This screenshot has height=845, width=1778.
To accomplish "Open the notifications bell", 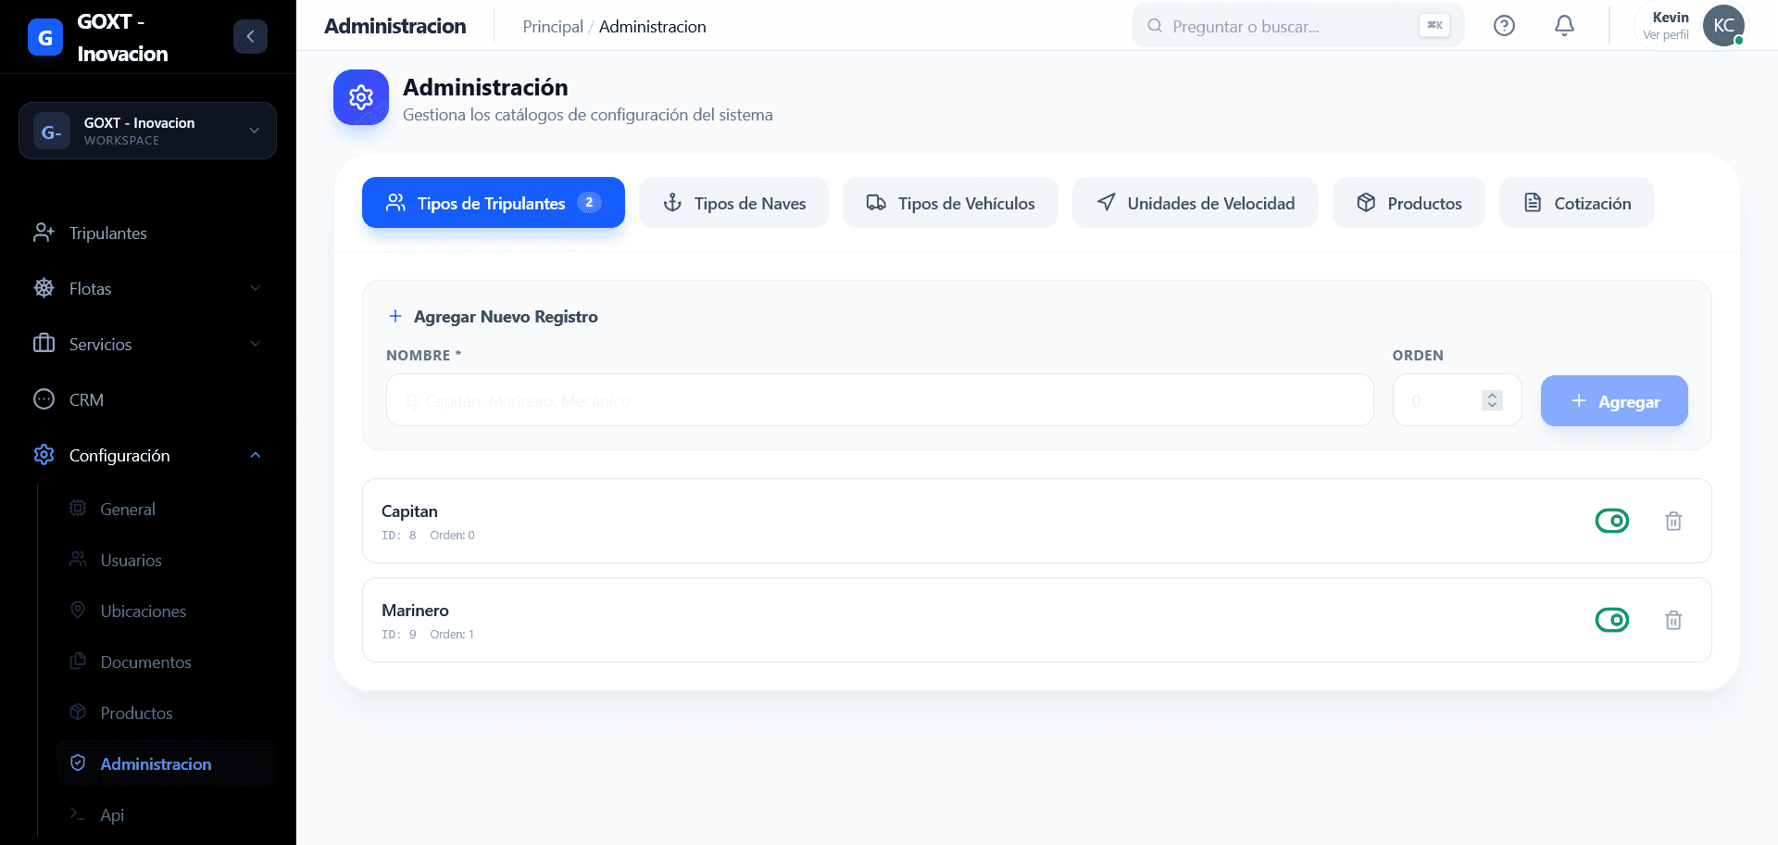I will click(1564, 26).
